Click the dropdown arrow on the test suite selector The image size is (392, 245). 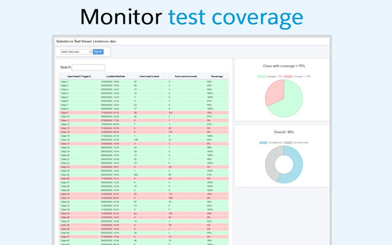click(90, 52)
